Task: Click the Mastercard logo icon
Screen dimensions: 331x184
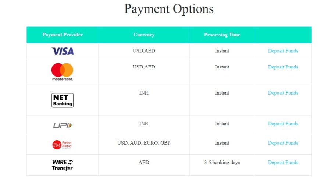Action: tap(63, 71)
